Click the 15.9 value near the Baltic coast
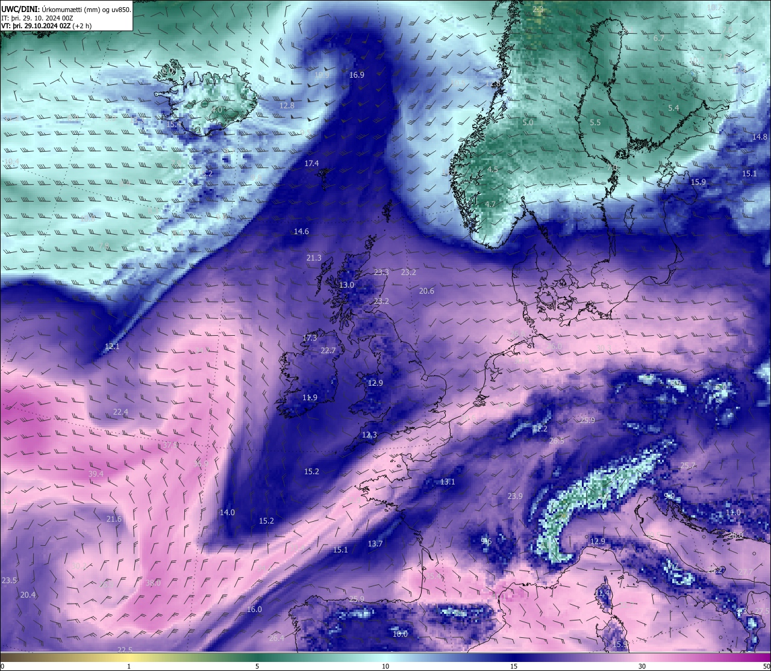The image size is (771, 671). [x=698, y=182]
